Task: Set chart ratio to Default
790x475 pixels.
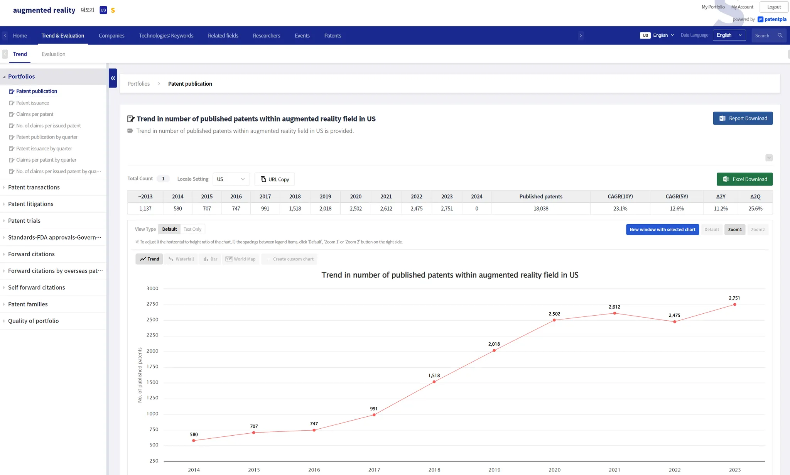Action: click(x=712, y=230)
